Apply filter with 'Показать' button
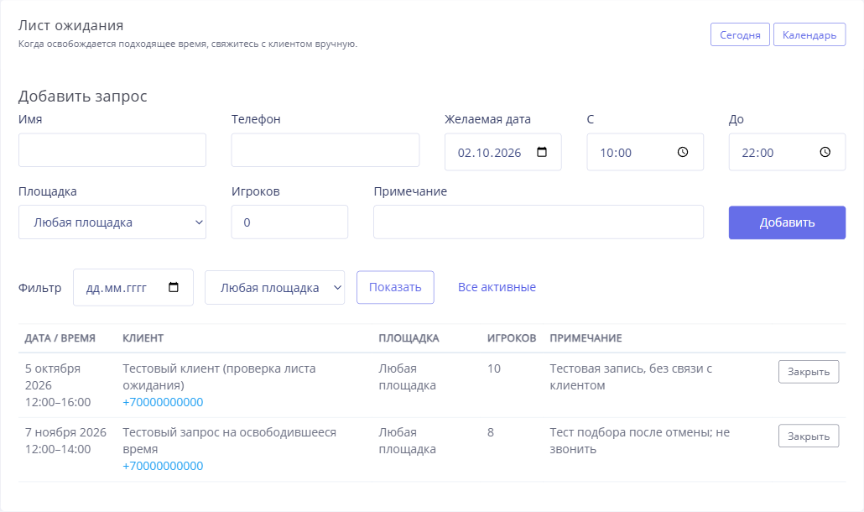Screen dimensions: 864x512 pyautogui.click(x=395, y=287)
